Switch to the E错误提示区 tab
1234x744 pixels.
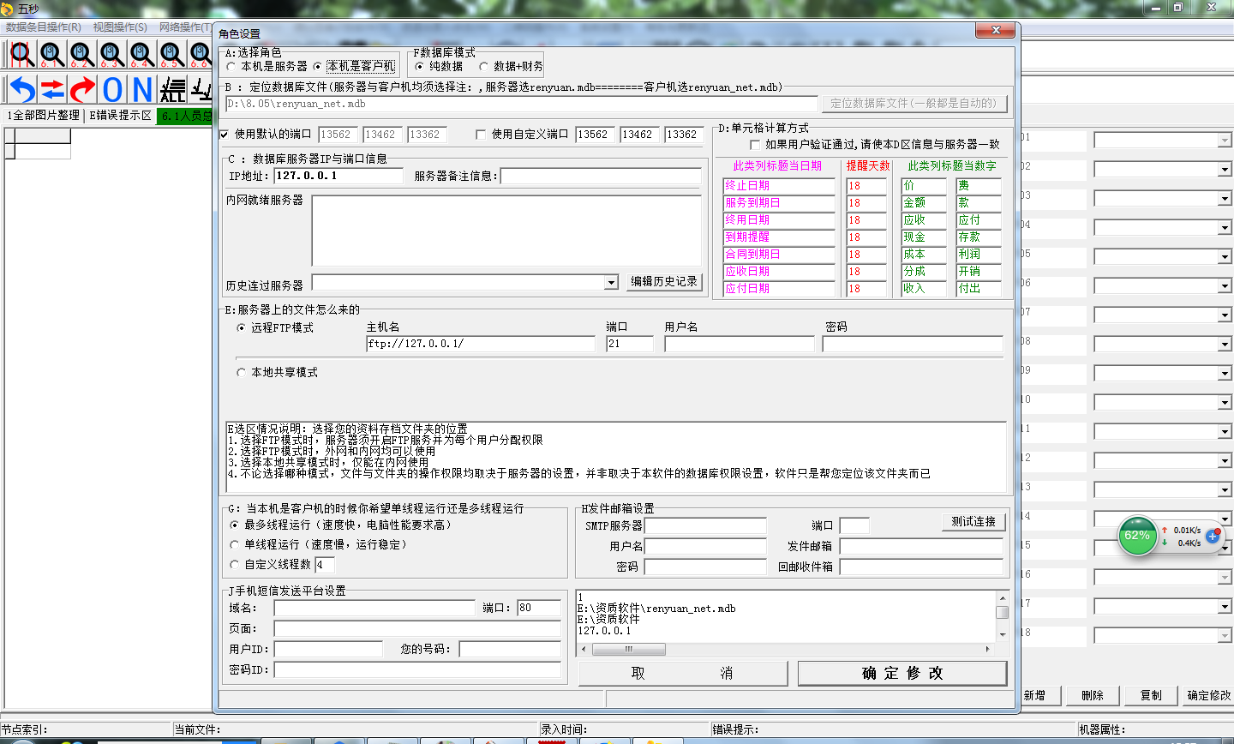120,116
